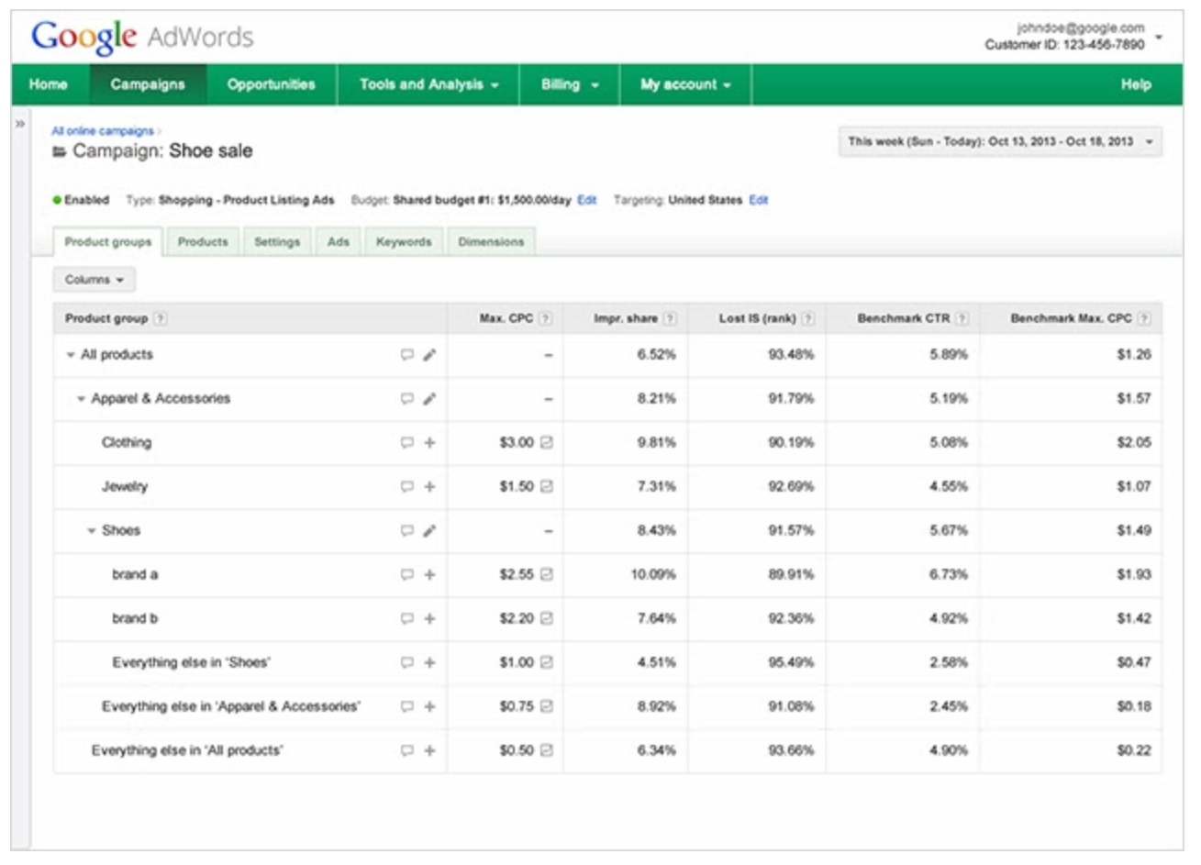Click comment icon for Everything else in 'Shoes'
The width and height of the screenshot is (1201, 865).
coord(406,663)
